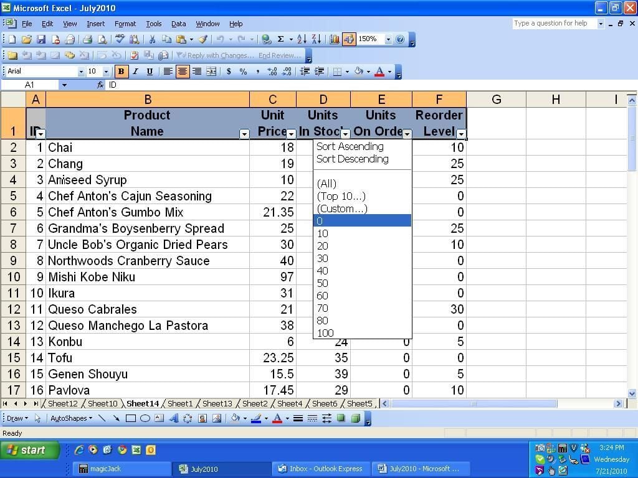Screen dimensions: 638x478
Task: Click Decrease Decimal icon
Action: click(287, 72)
